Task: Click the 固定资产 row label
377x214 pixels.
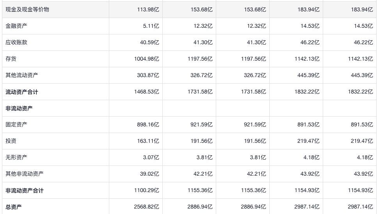Action: point(16,124)
